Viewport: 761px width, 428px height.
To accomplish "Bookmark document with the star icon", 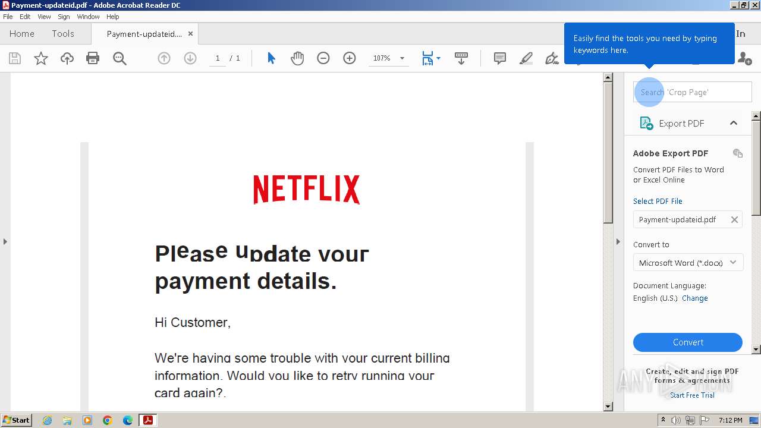I will coord(41,58).
